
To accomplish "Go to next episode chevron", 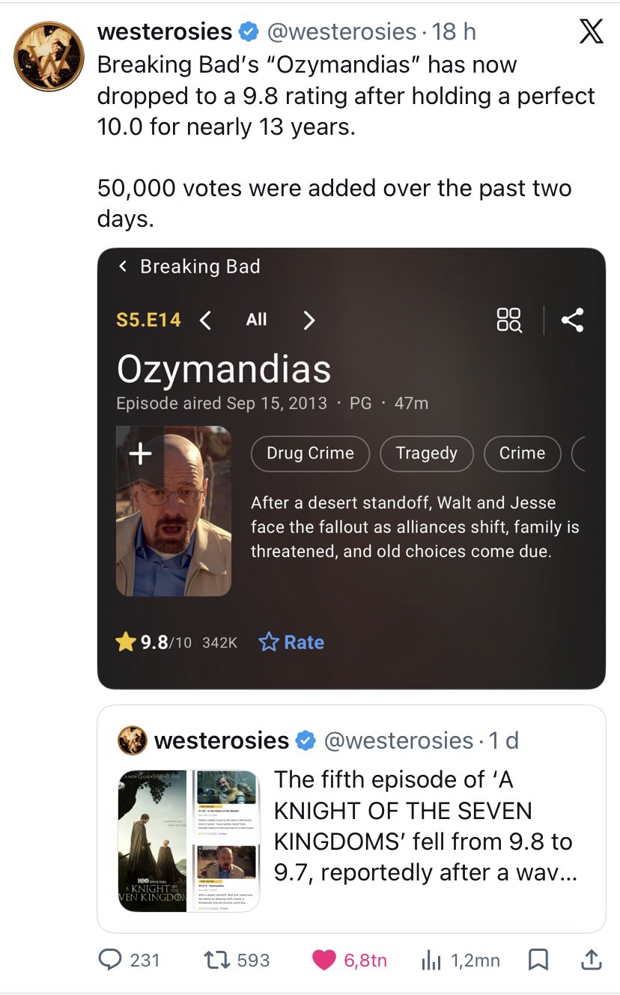I will (x=308, y=320).
